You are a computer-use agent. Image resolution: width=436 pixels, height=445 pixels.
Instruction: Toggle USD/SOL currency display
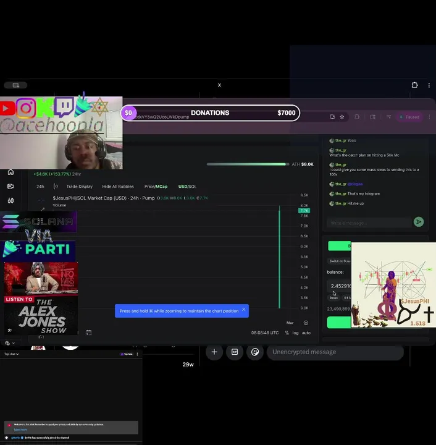pos(187,187)
